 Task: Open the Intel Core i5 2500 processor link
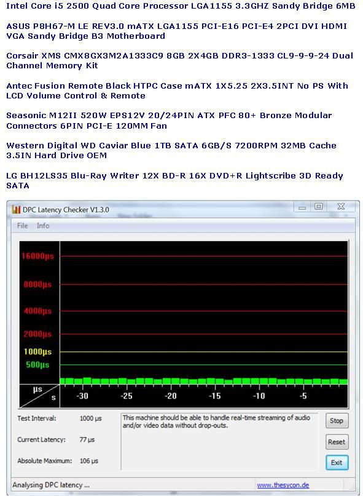pyautogui.click(x=181, y=6)
